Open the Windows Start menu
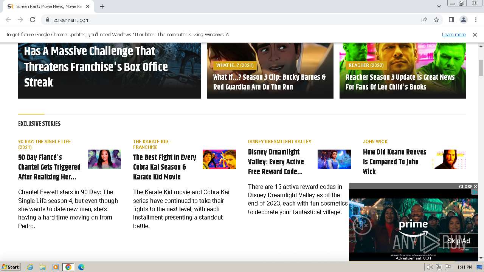The width and height of the screenshot is (484, 272). pos(10,267)
